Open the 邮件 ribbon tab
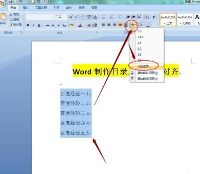Image resolution: width=200 pixels, height=174 pixels. [69, 8]
